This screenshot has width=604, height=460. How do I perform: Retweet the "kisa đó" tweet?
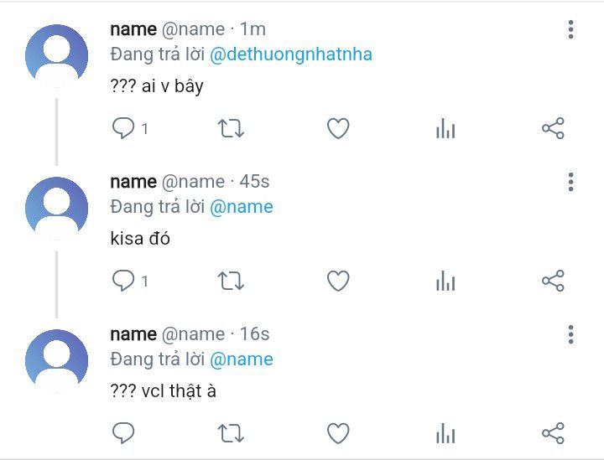[x=231, y=281]
